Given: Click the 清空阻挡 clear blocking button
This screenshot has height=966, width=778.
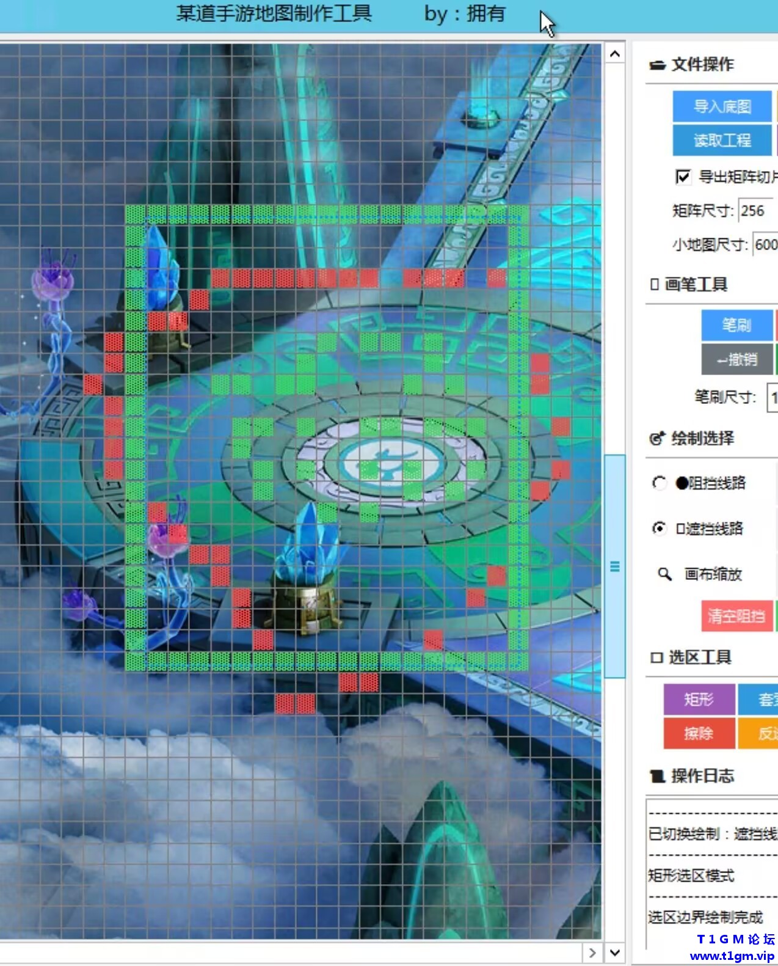Looking at the screenshot, I should 736,616.
